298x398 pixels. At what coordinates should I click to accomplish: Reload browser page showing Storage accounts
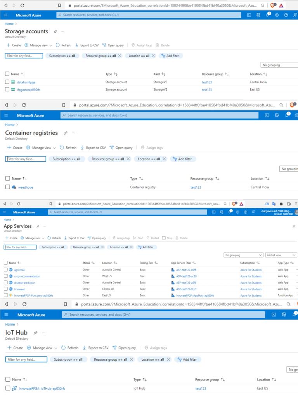[x=22, y=5]
